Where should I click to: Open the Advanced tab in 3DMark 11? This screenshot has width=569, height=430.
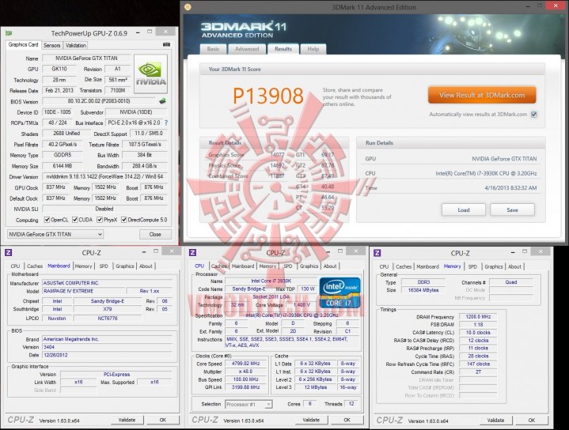[247, 49]
